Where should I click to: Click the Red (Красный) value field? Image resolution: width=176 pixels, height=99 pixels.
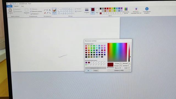[129, 64]
